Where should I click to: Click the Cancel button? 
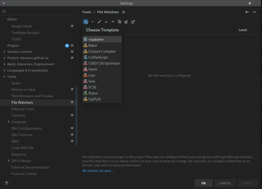point(225,183)
